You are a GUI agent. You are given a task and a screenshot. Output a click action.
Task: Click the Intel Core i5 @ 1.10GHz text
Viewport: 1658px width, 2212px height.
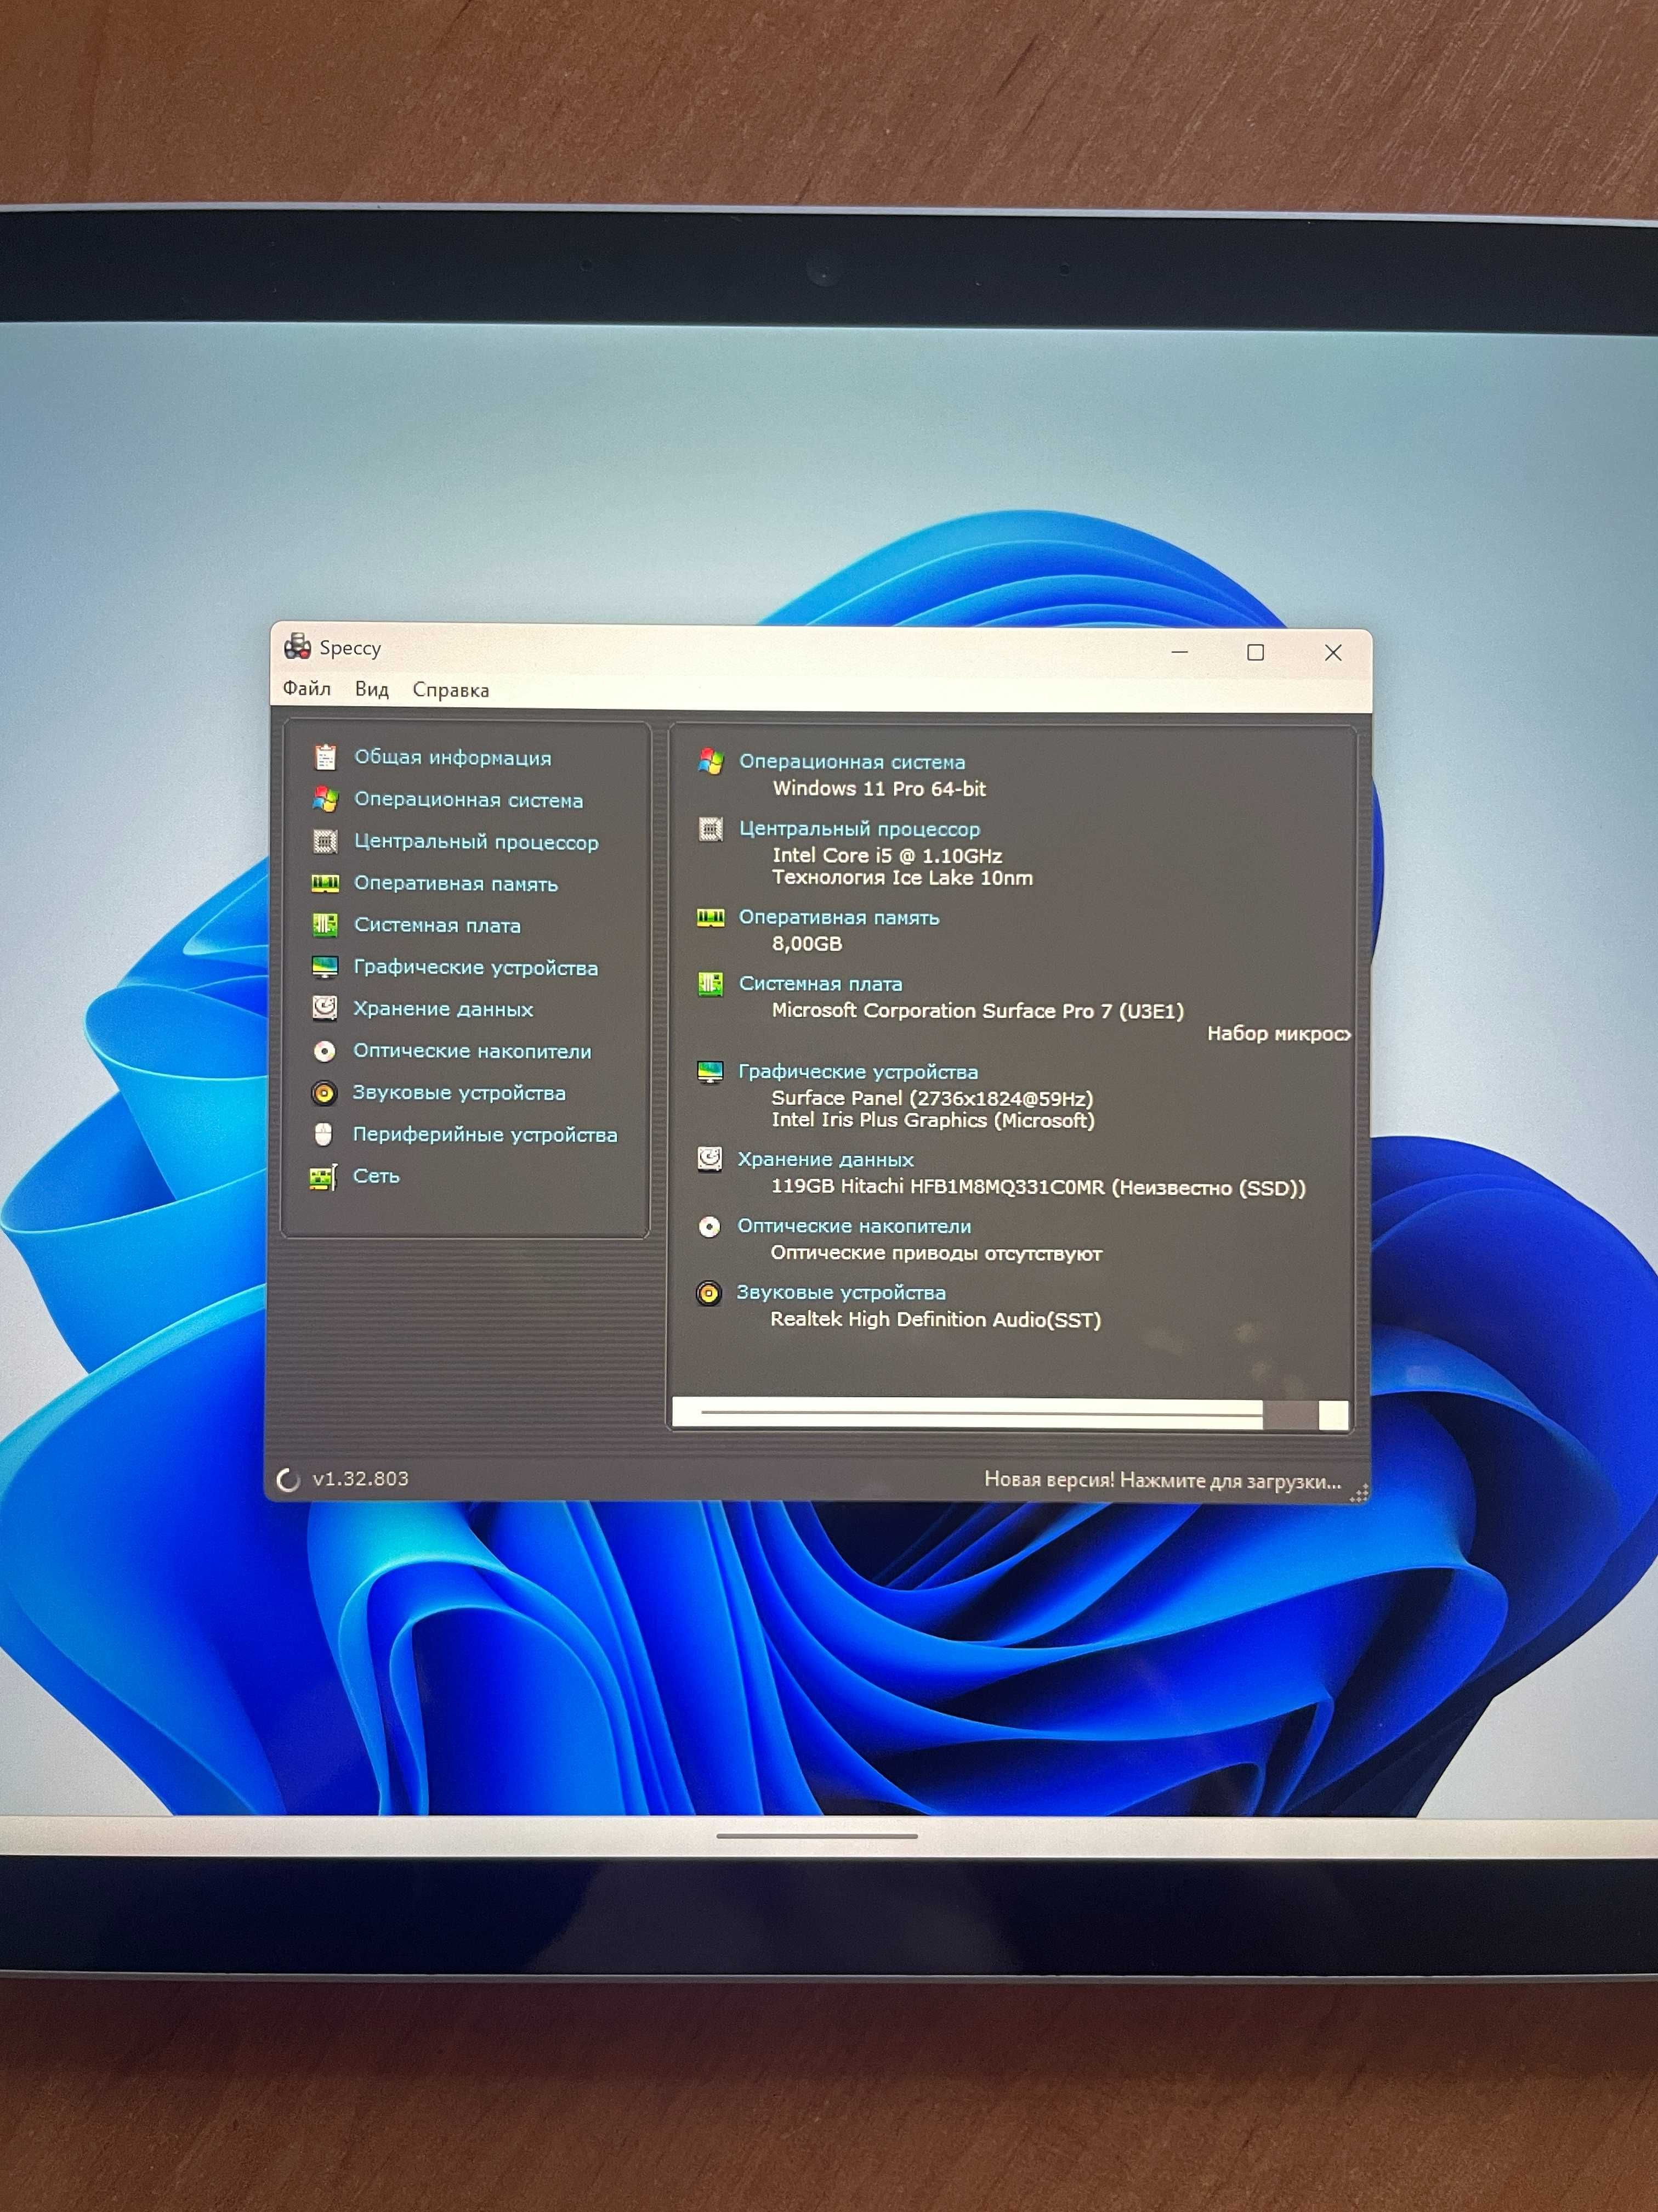887,856
